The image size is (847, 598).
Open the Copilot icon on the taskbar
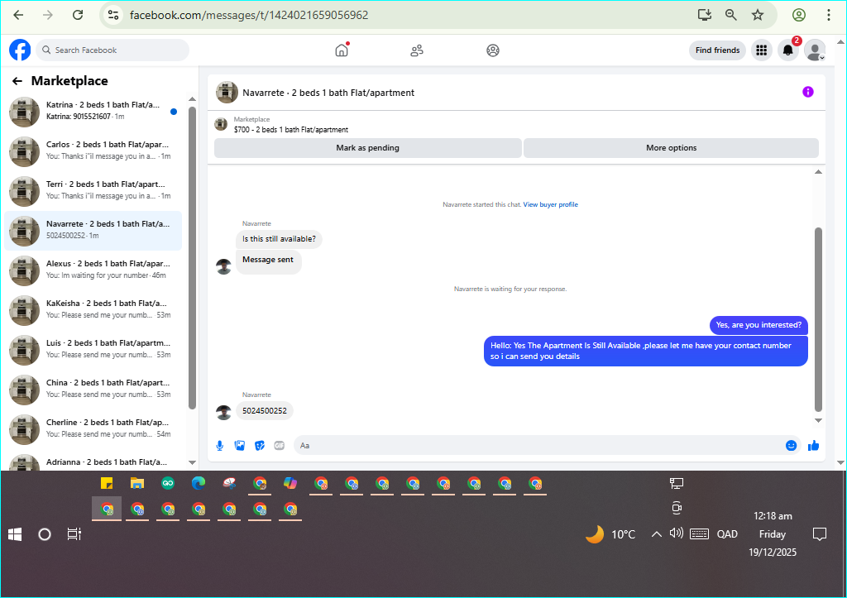click(x=290, y=483)
